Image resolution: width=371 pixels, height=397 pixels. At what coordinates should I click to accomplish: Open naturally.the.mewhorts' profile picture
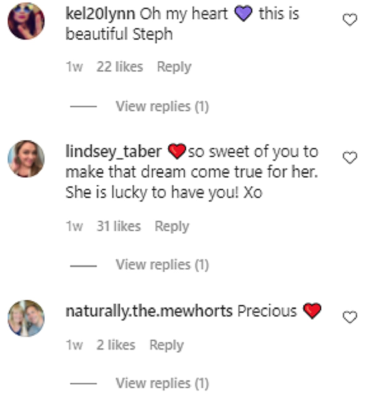pos(26,318)
